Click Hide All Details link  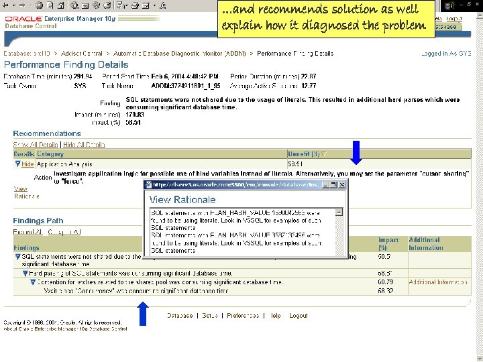(84, 145)
